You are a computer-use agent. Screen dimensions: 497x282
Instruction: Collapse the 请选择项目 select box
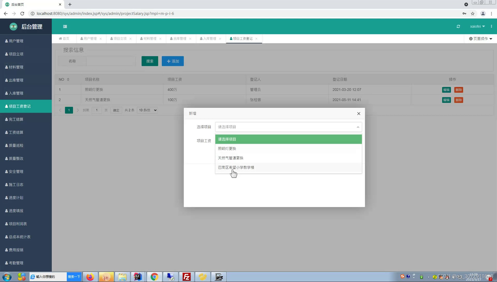point(288,127)
